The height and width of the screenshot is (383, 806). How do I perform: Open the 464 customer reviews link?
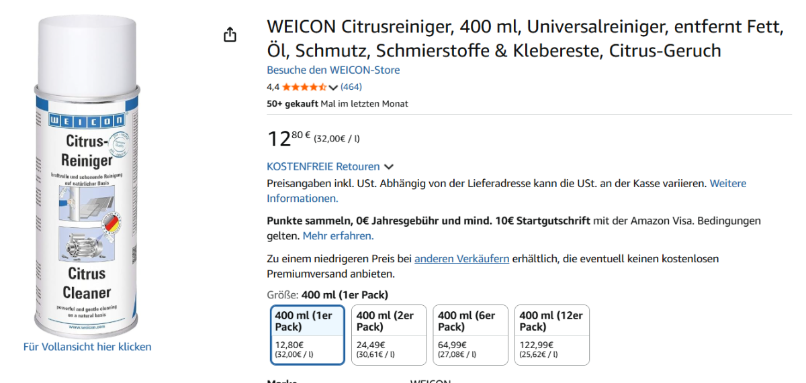351,87
